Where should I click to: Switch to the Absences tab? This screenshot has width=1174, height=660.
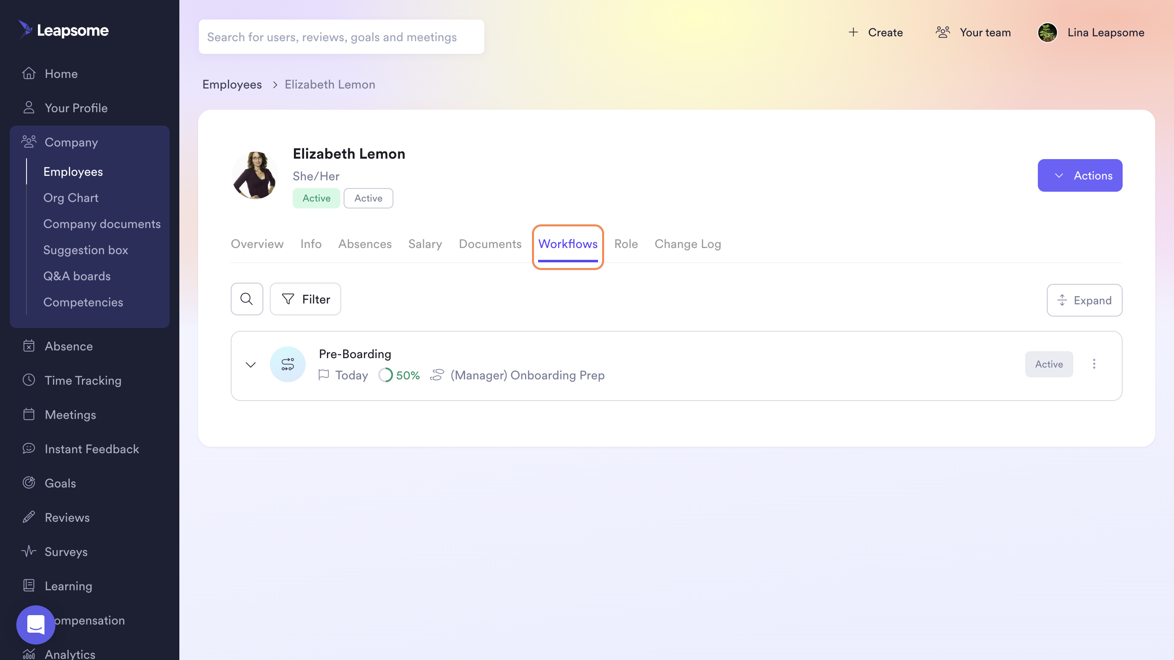(364, 244)
